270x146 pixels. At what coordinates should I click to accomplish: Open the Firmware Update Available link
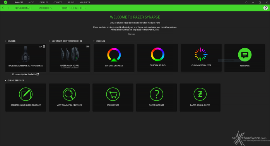pyautogui.click(x=24, y=74)
